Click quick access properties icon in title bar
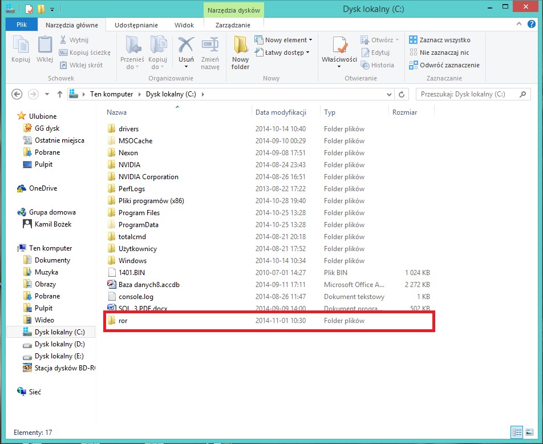 coord(30,9)
